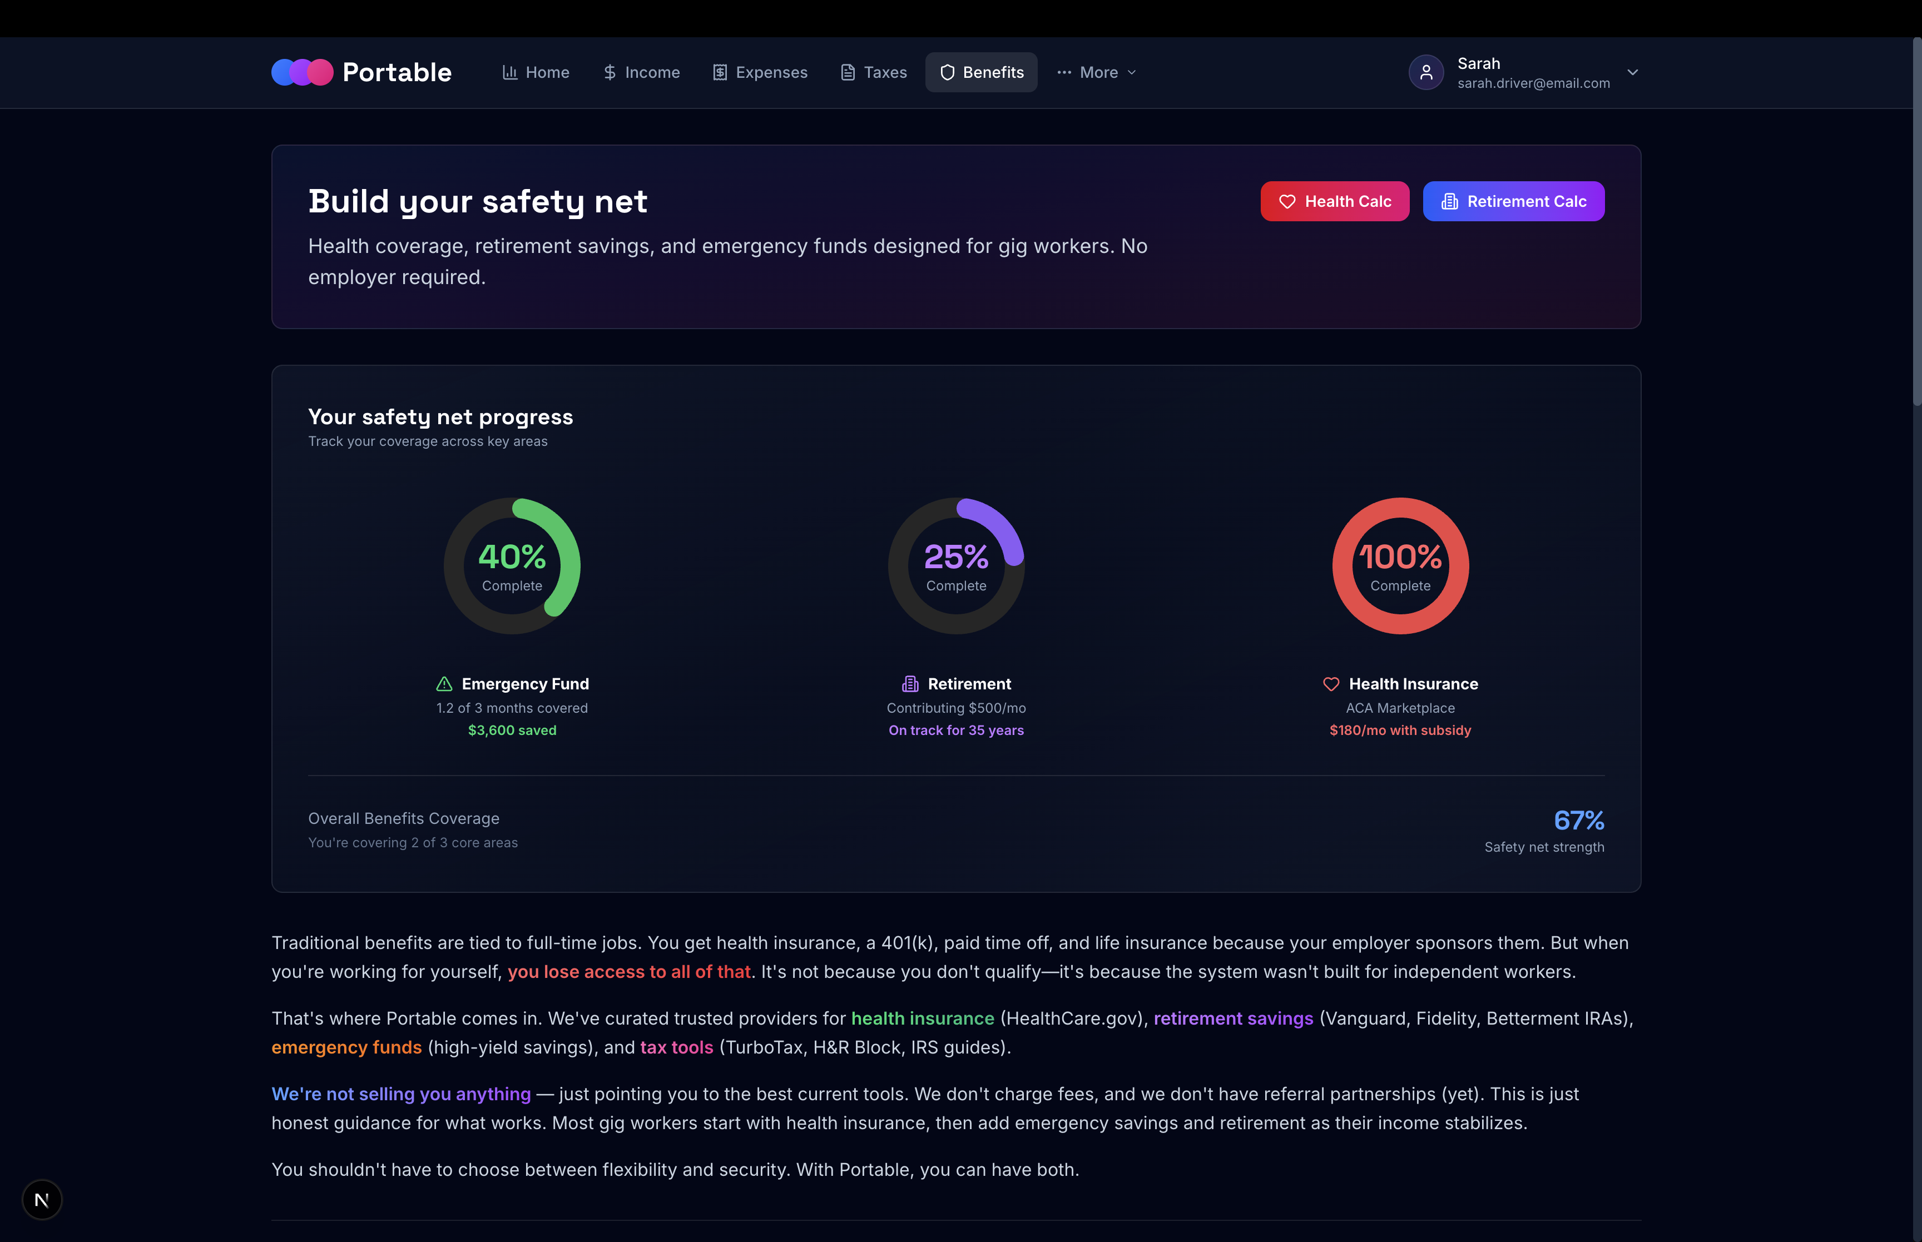Image resolution: width=1922 pixels, height=1242 pixels.
Task: Click the Retirement building icon
Action: tap(910, 684)
